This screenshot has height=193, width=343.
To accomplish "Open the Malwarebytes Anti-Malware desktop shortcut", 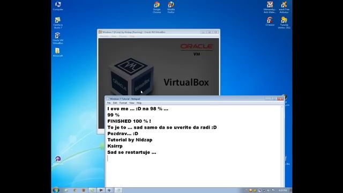I will click(x=270, y=7).
